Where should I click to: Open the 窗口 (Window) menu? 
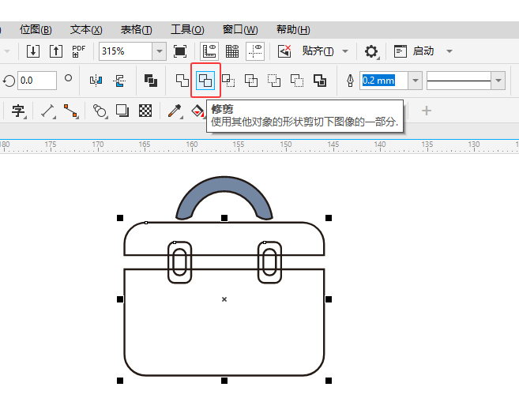[239, 29]
